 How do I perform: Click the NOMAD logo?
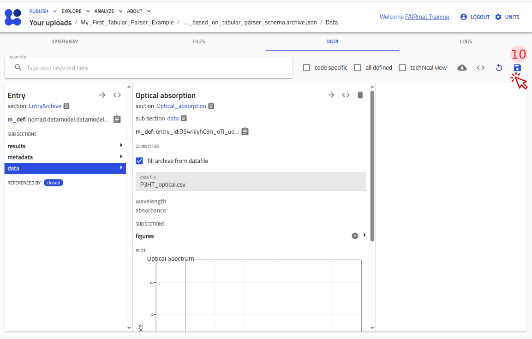point(13,17)
